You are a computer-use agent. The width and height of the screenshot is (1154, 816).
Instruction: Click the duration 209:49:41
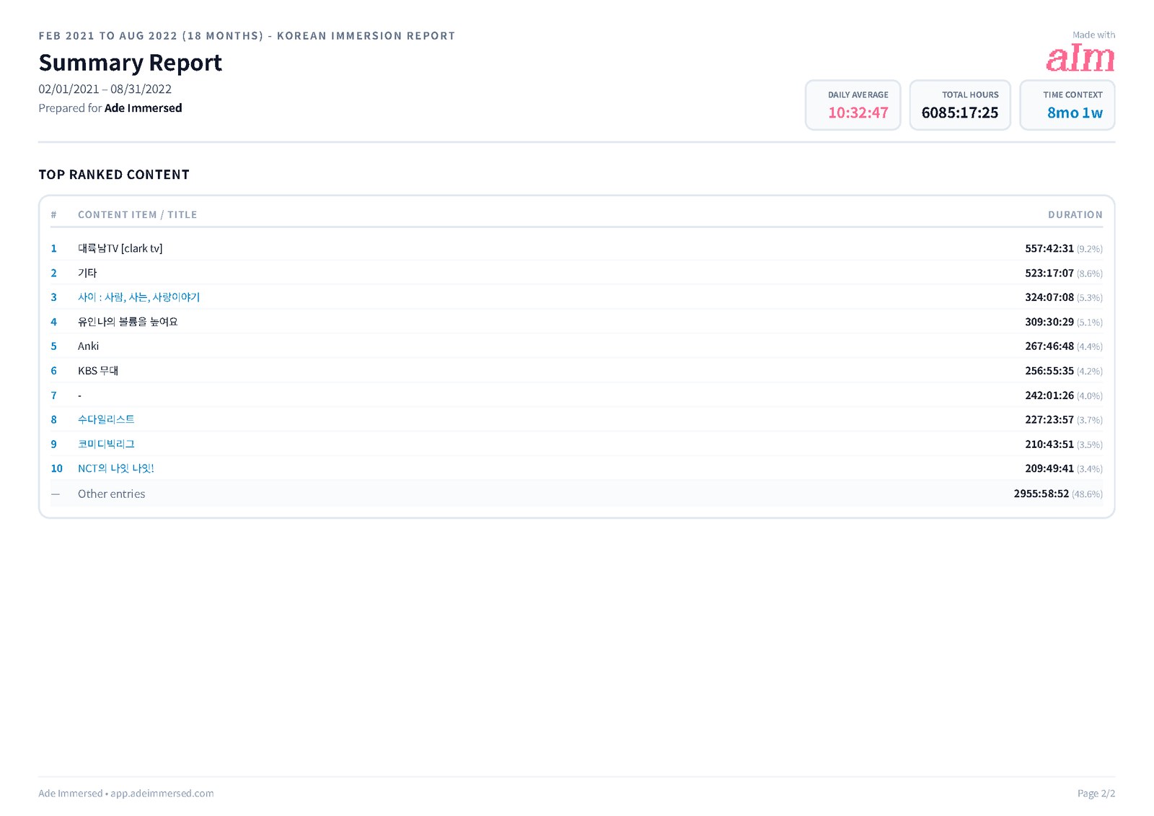coord(1049,468)
